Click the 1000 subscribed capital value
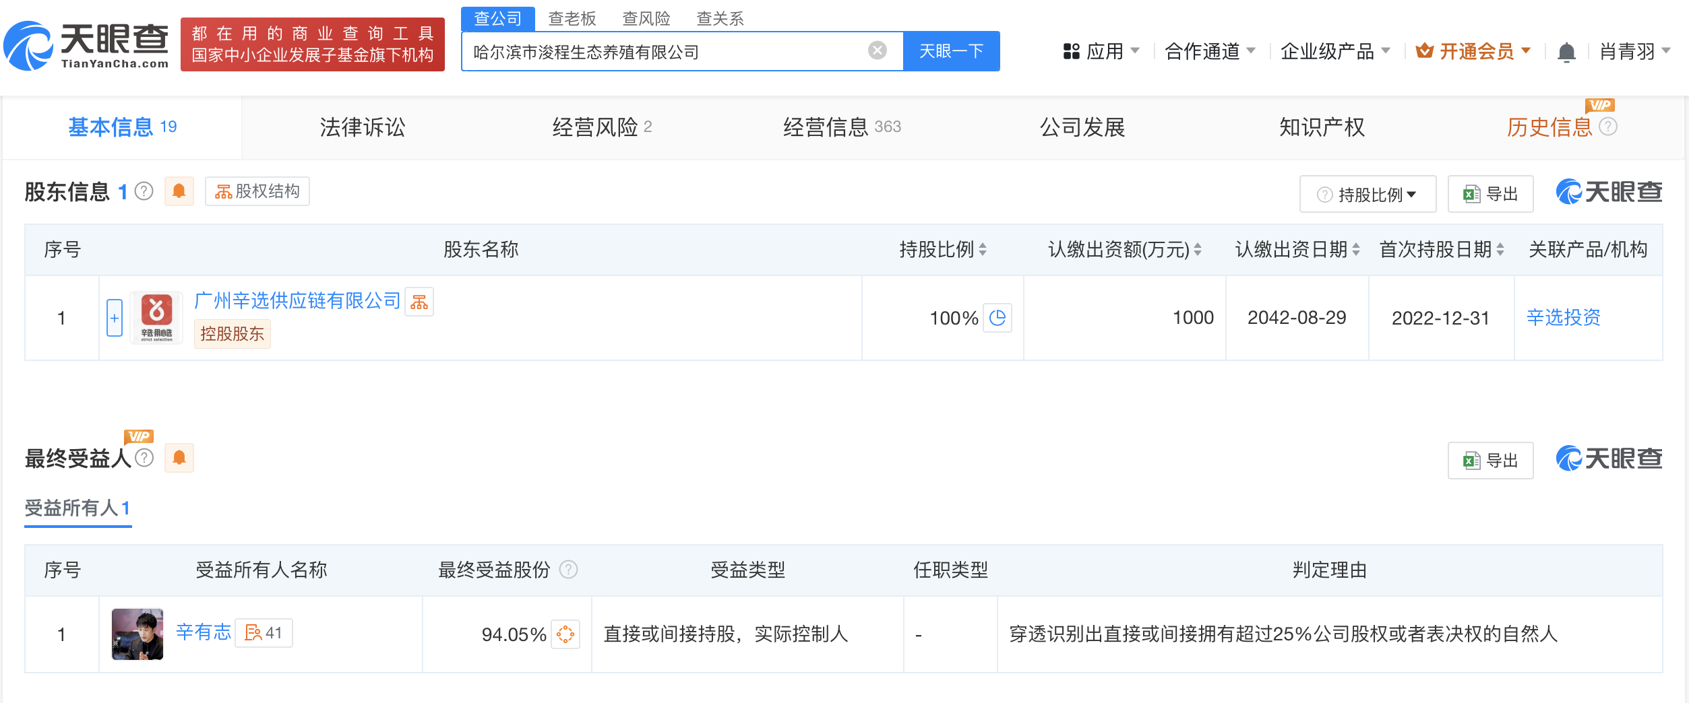 click(1193, 318)
